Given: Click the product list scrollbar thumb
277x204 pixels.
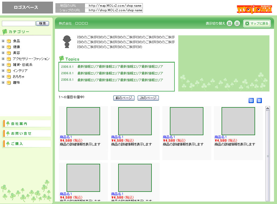Looking at the screenshot, I should (268, 156).
